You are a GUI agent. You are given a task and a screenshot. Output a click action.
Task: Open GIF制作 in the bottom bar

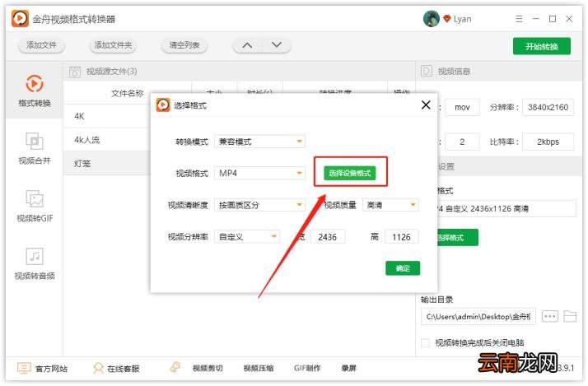point(307,369)
